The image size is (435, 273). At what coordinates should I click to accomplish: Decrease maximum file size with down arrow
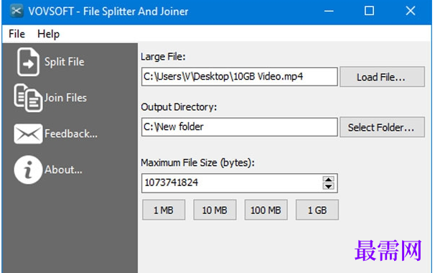(x=329, y=186)
